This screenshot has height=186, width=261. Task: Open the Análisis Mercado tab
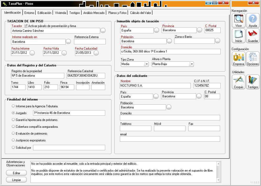(94, 13)
